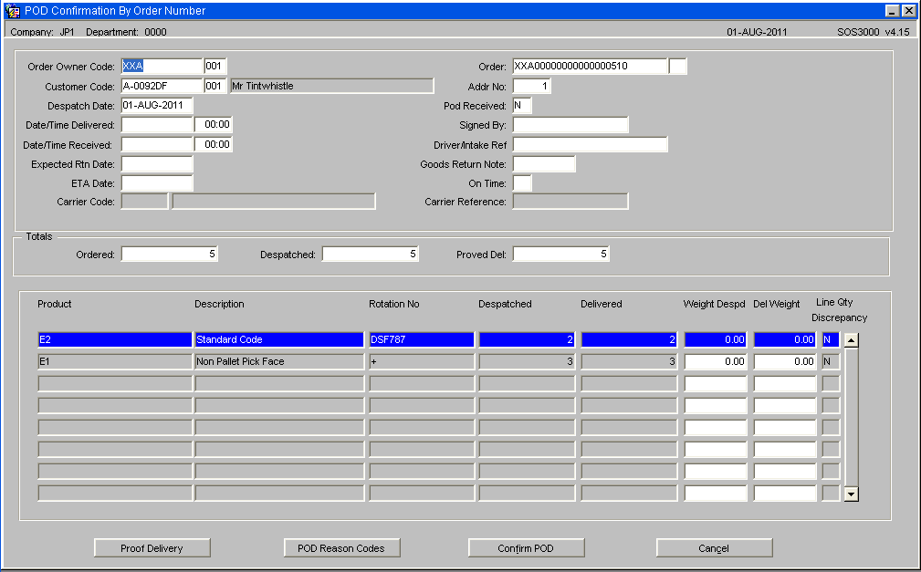Screen dimensions: 921x572
Task: Close the POD Confirmation window
Action: (907, 11)
